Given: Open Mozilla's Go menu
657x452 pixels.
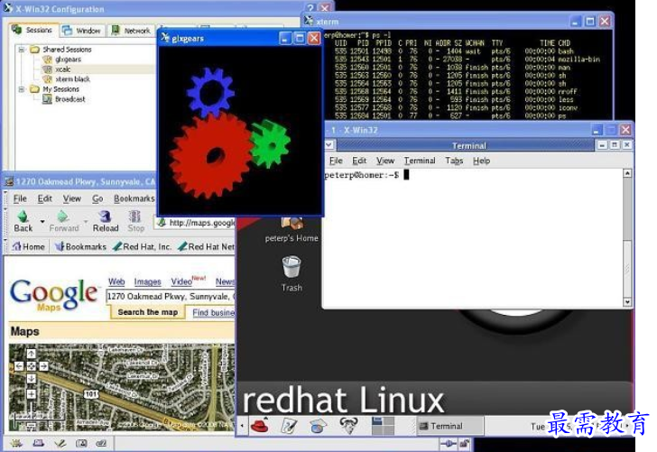Looking at the screenshot, I should [97, 198].
